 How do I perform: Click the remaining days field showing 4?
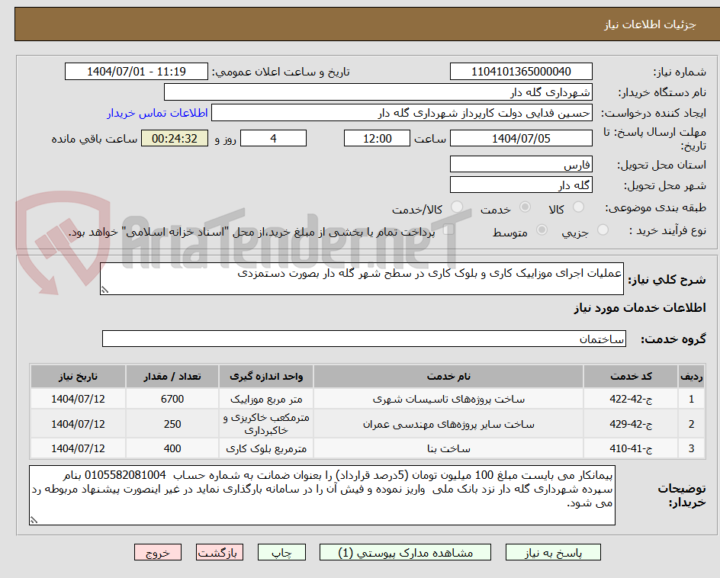pos(274,138)
